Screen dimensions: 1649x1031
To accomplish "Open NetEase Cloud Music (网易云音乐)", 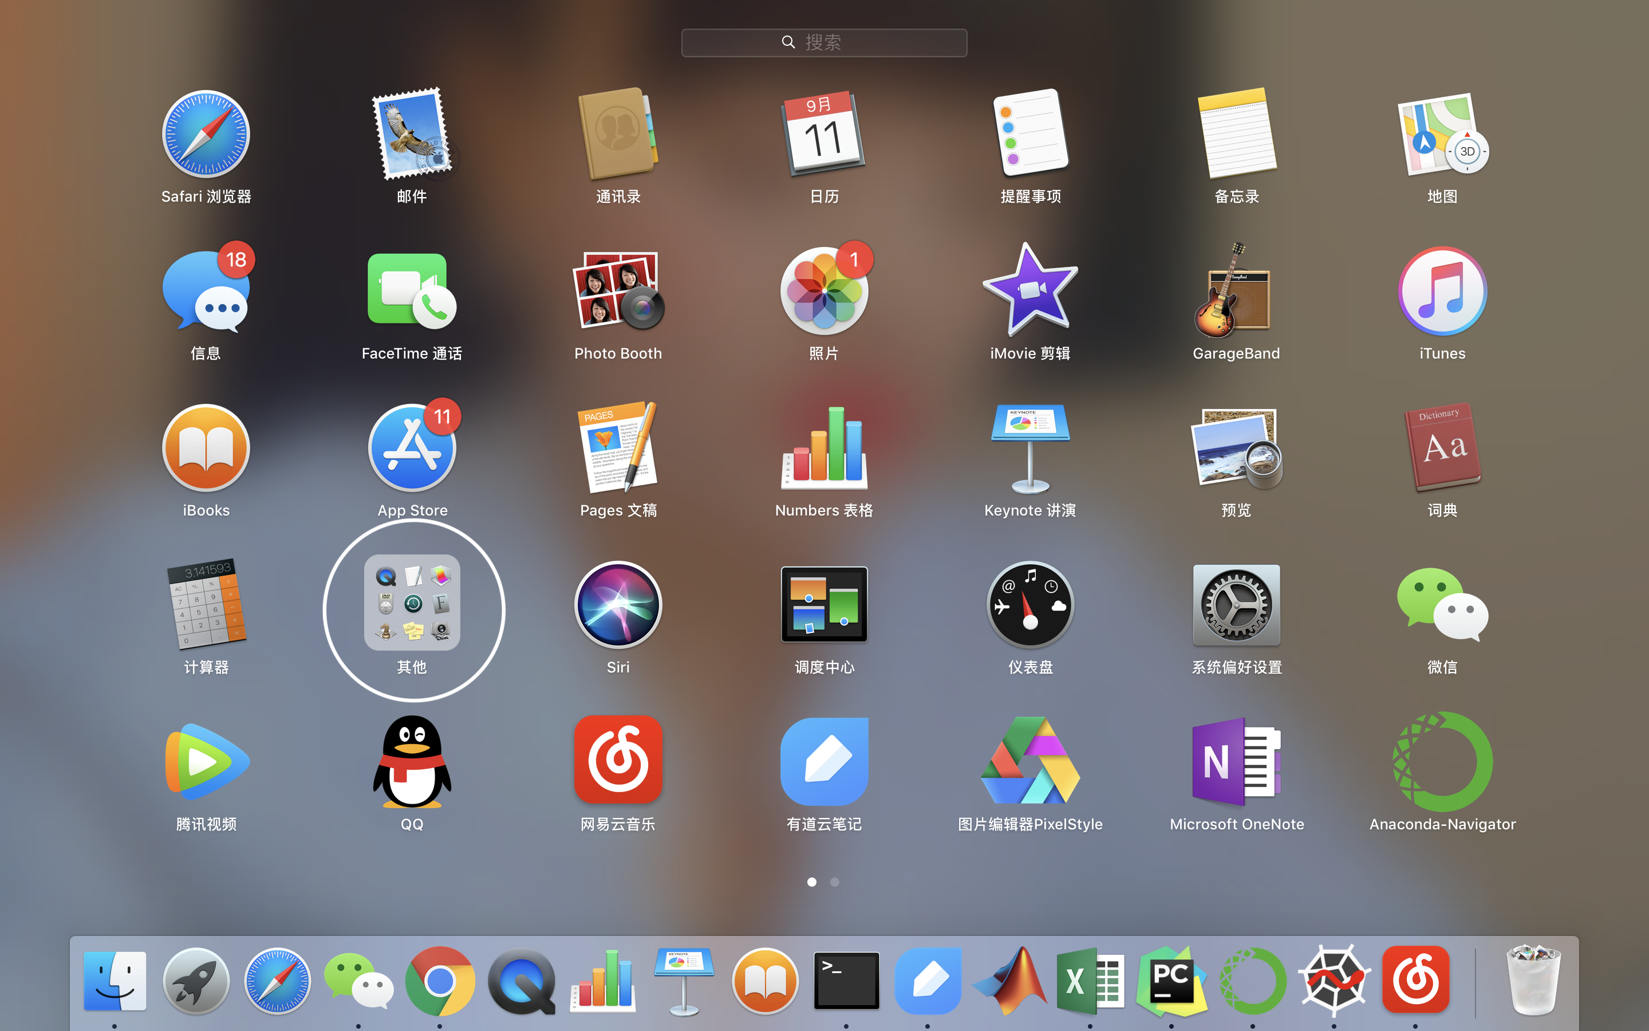I will (x=617, y=762).
